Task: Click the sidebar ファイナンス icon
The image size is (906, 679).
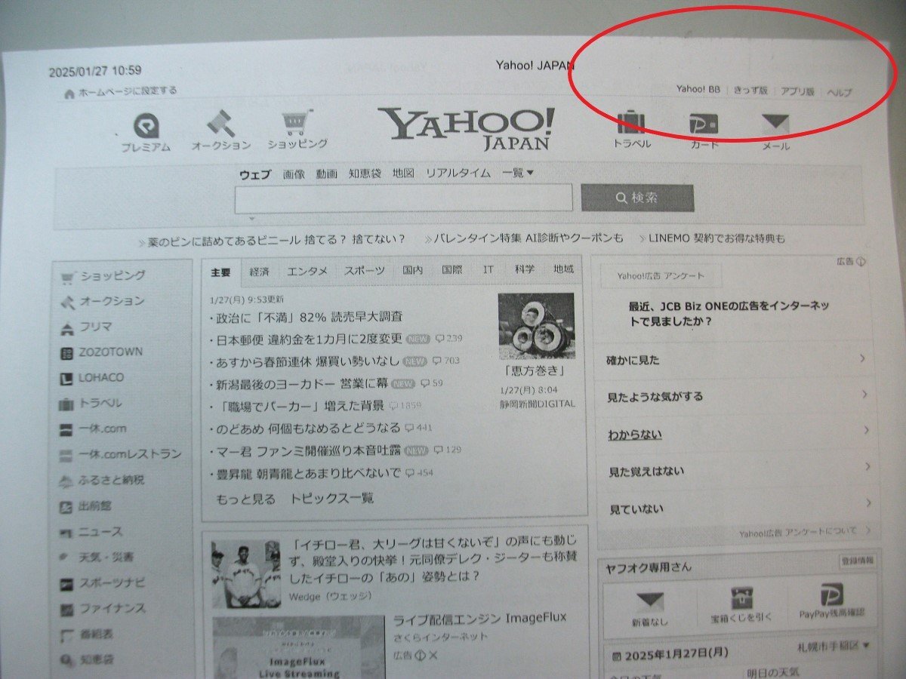Action: 67,610
